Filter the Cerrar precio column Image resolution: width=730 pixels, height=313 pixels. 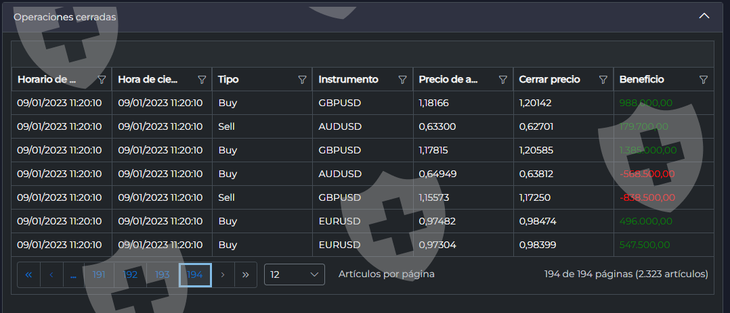[x=603, y=80]
